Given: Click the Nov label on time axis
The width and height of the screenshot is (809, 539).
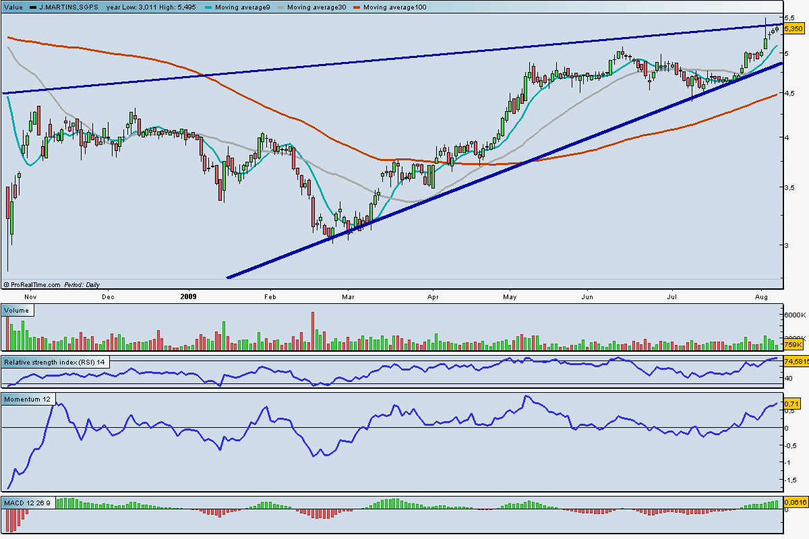Looking at the screenshot, I should (29, 296).
